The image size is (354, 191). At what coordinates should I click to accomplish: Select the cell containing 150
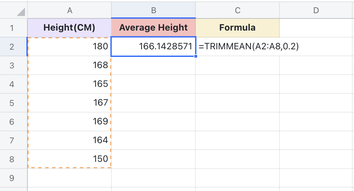click(x=69, y=159)
